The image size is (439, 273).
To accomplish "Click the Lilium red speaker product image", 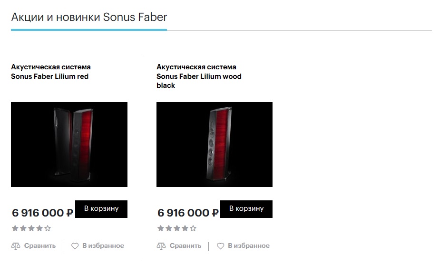I will click(69, 144).
